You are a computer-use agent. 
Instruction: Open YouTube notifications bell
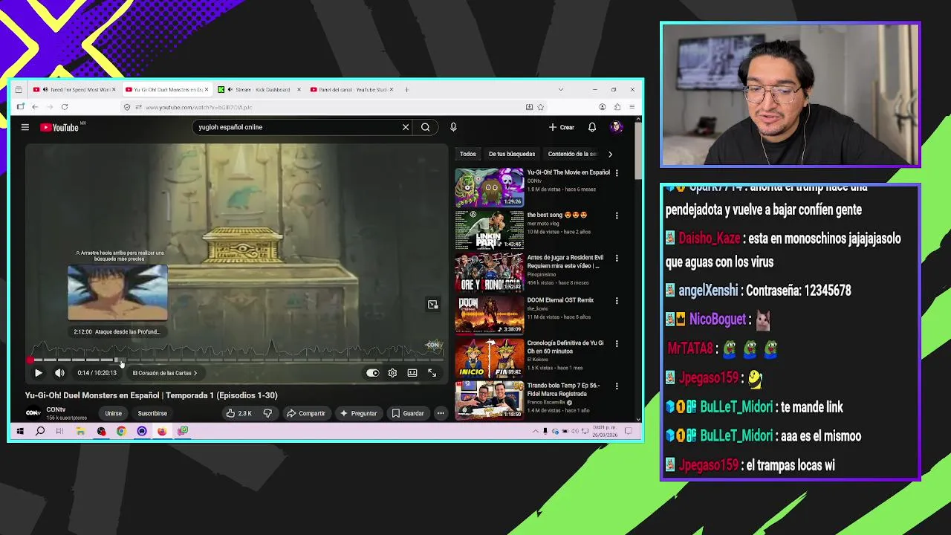click(592, 127)
